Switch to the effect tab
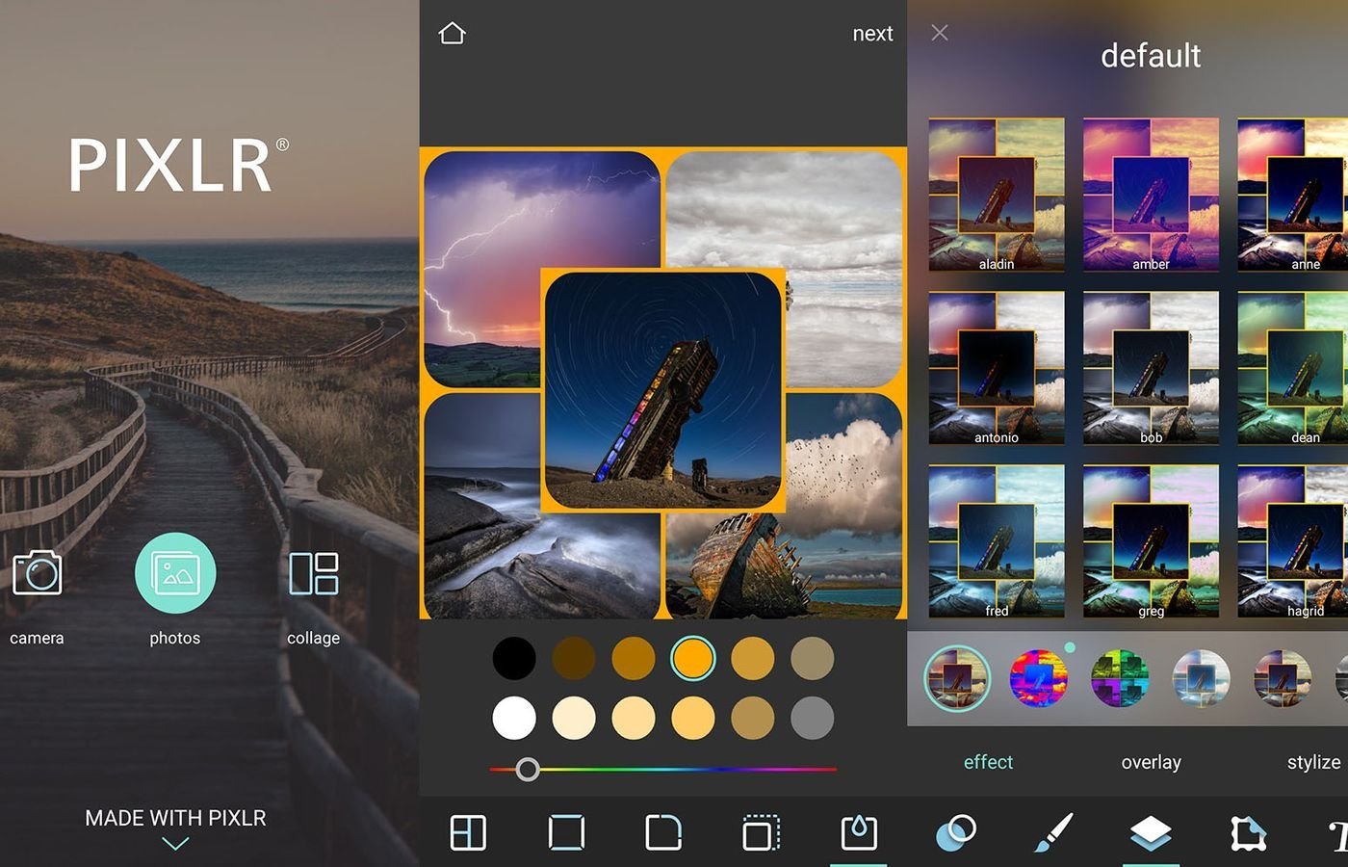1348x867 pixels. coord(988,762)
